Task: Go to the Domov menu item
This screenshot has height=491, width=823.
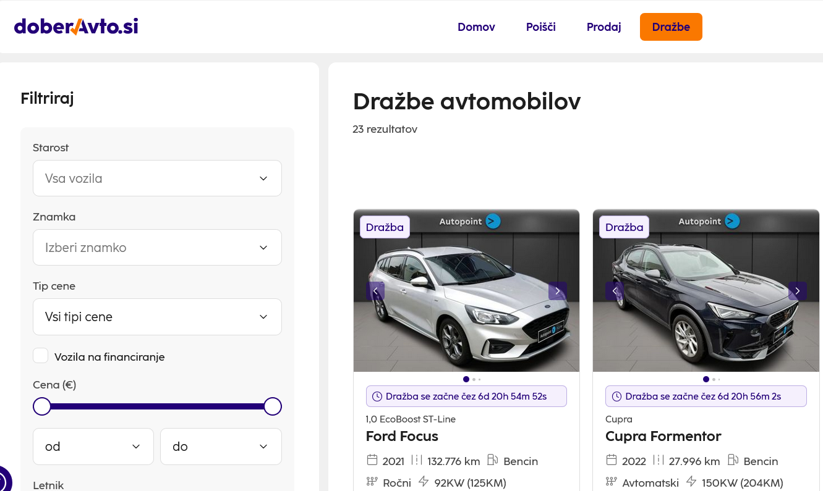Action: [x=476, y=27]
